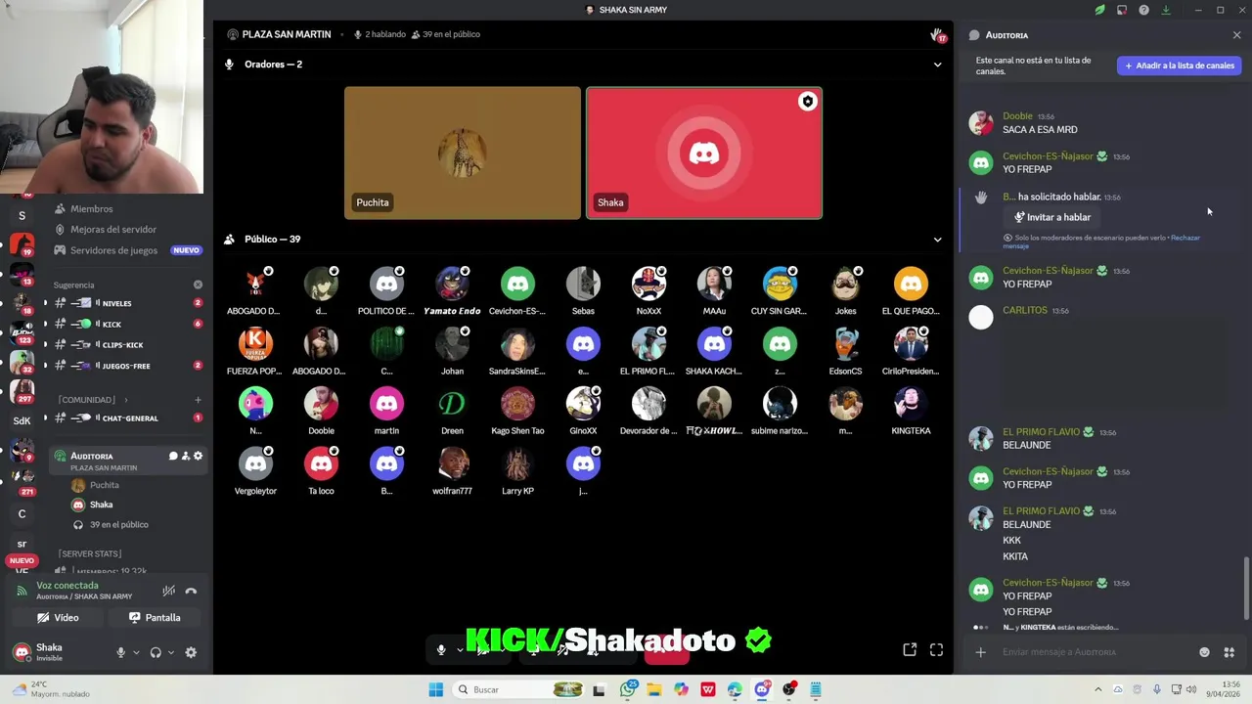Click CARLITOS username in chat

tap(1025, 311)
